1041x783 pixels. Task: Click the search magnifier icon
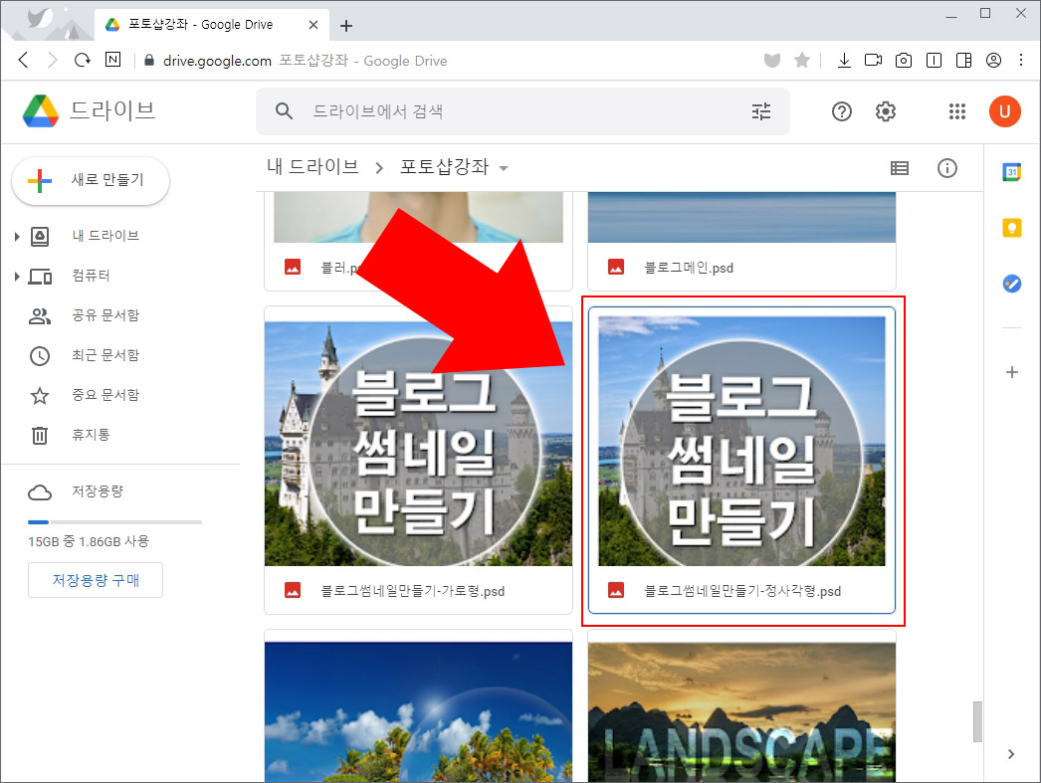tap(284, 111)
